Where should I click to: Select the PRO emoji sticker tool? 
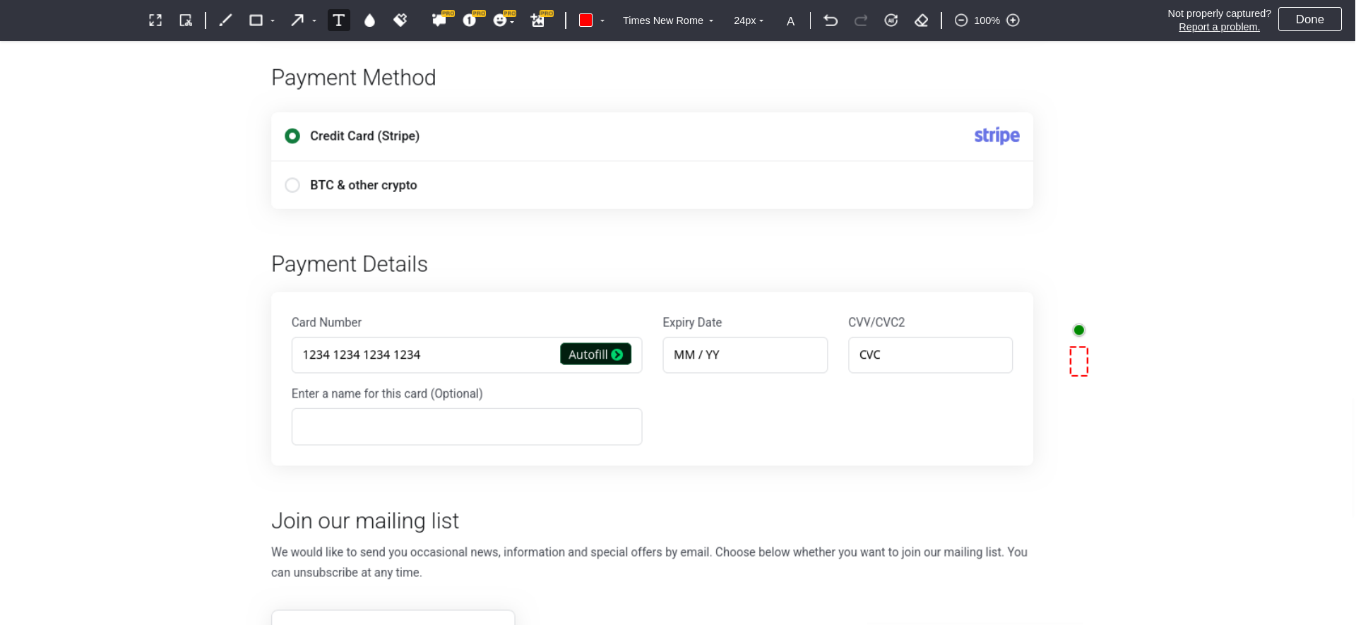click(504, 20)
